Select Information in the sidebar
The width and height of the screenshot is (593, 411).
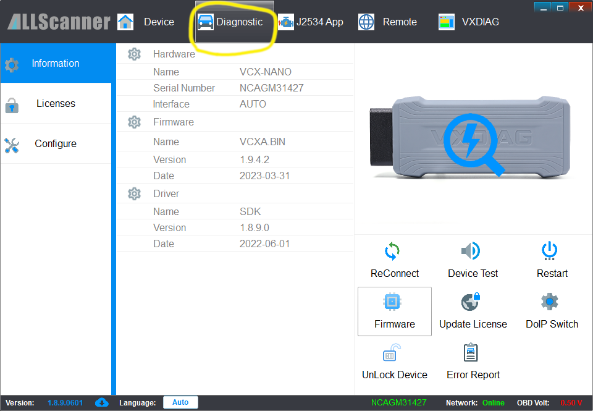(56, 63)
